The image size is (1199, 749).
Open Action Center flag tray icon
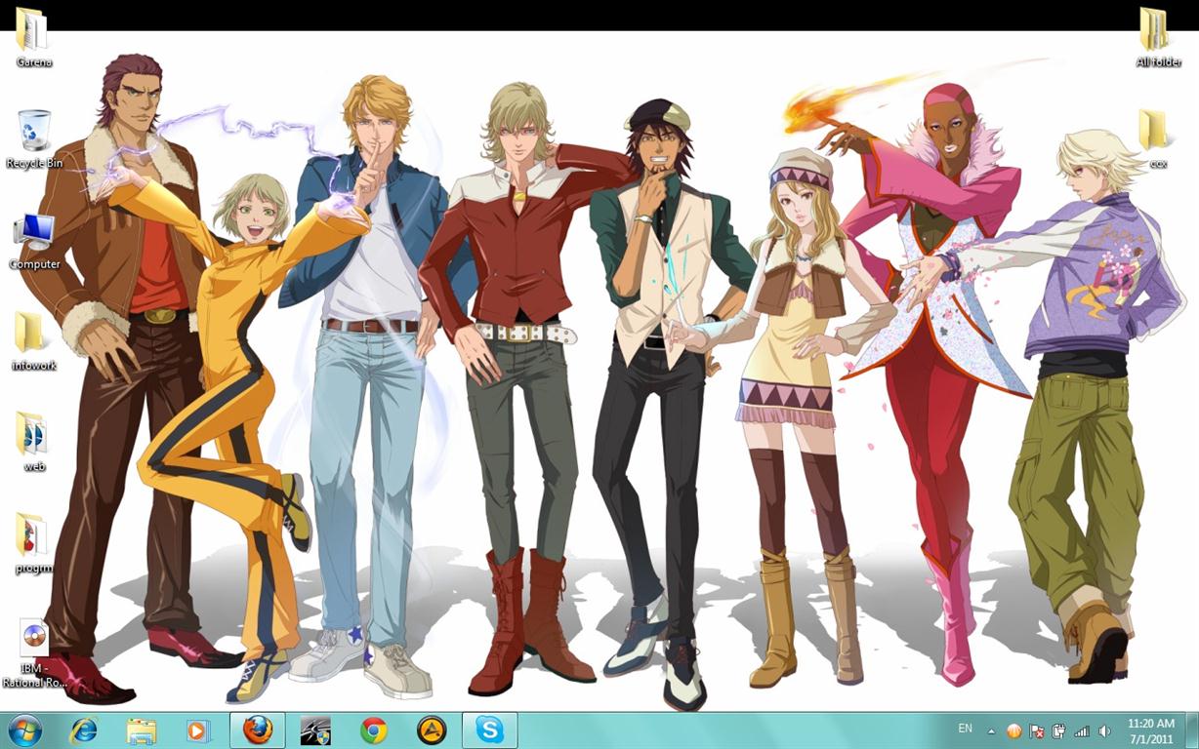tap(1037, 730)
